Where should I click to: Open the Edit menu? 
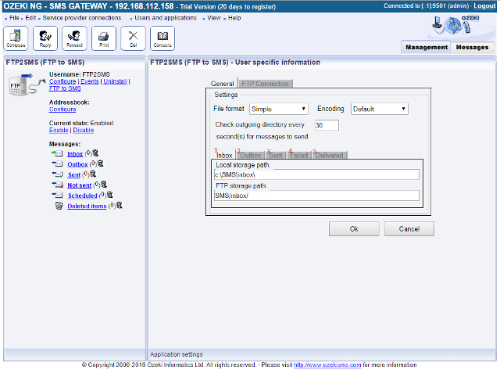pos(30,18)
